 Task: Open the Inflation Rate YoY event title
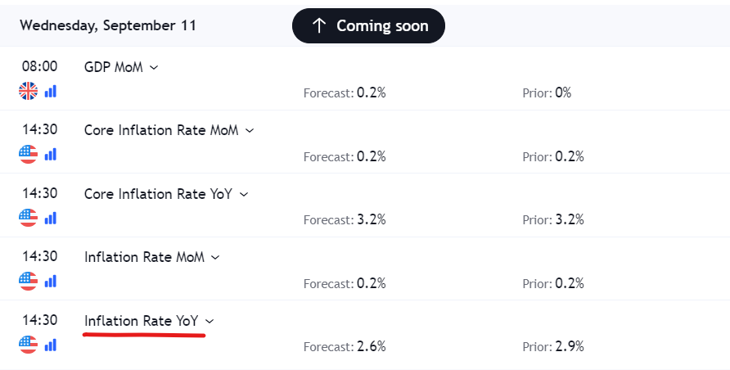141,321
